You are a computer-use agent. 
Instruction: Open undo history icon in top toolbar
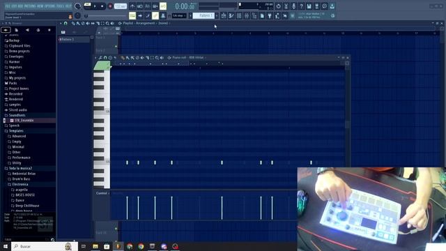tap(278, 6)
